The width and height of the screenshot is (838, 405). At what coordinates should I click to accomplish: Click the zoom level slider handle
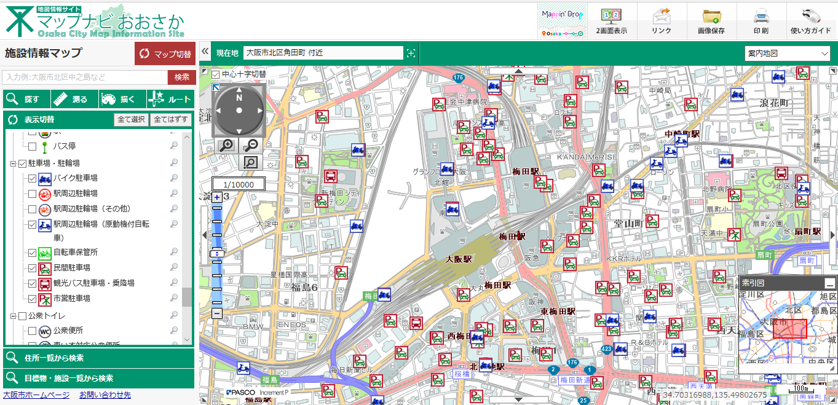click(x=217, y=253)
